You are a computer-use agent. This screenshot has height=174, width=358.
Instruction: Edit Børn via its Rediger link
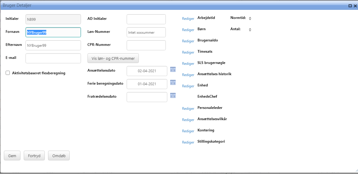(x=188, y=30)
